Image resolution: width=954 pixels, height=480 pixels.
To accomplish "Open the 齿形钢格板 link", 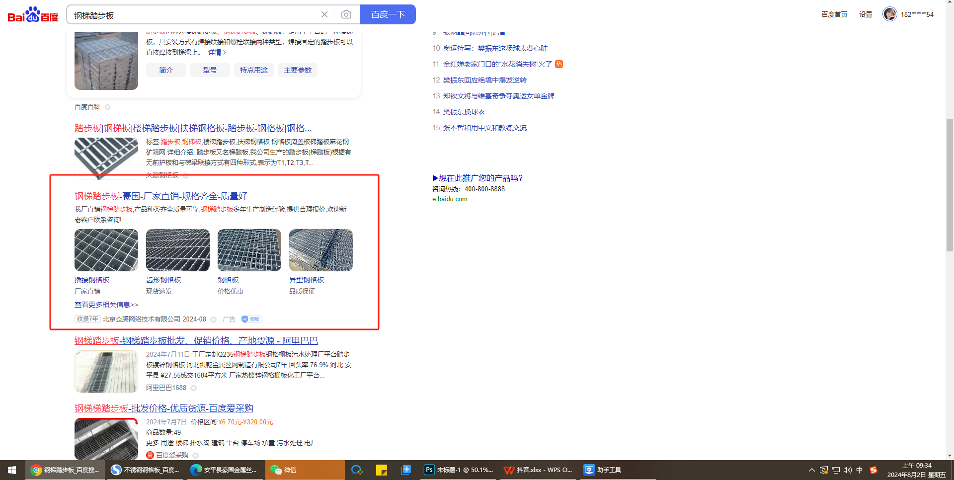I will click(x=163, y=280).
